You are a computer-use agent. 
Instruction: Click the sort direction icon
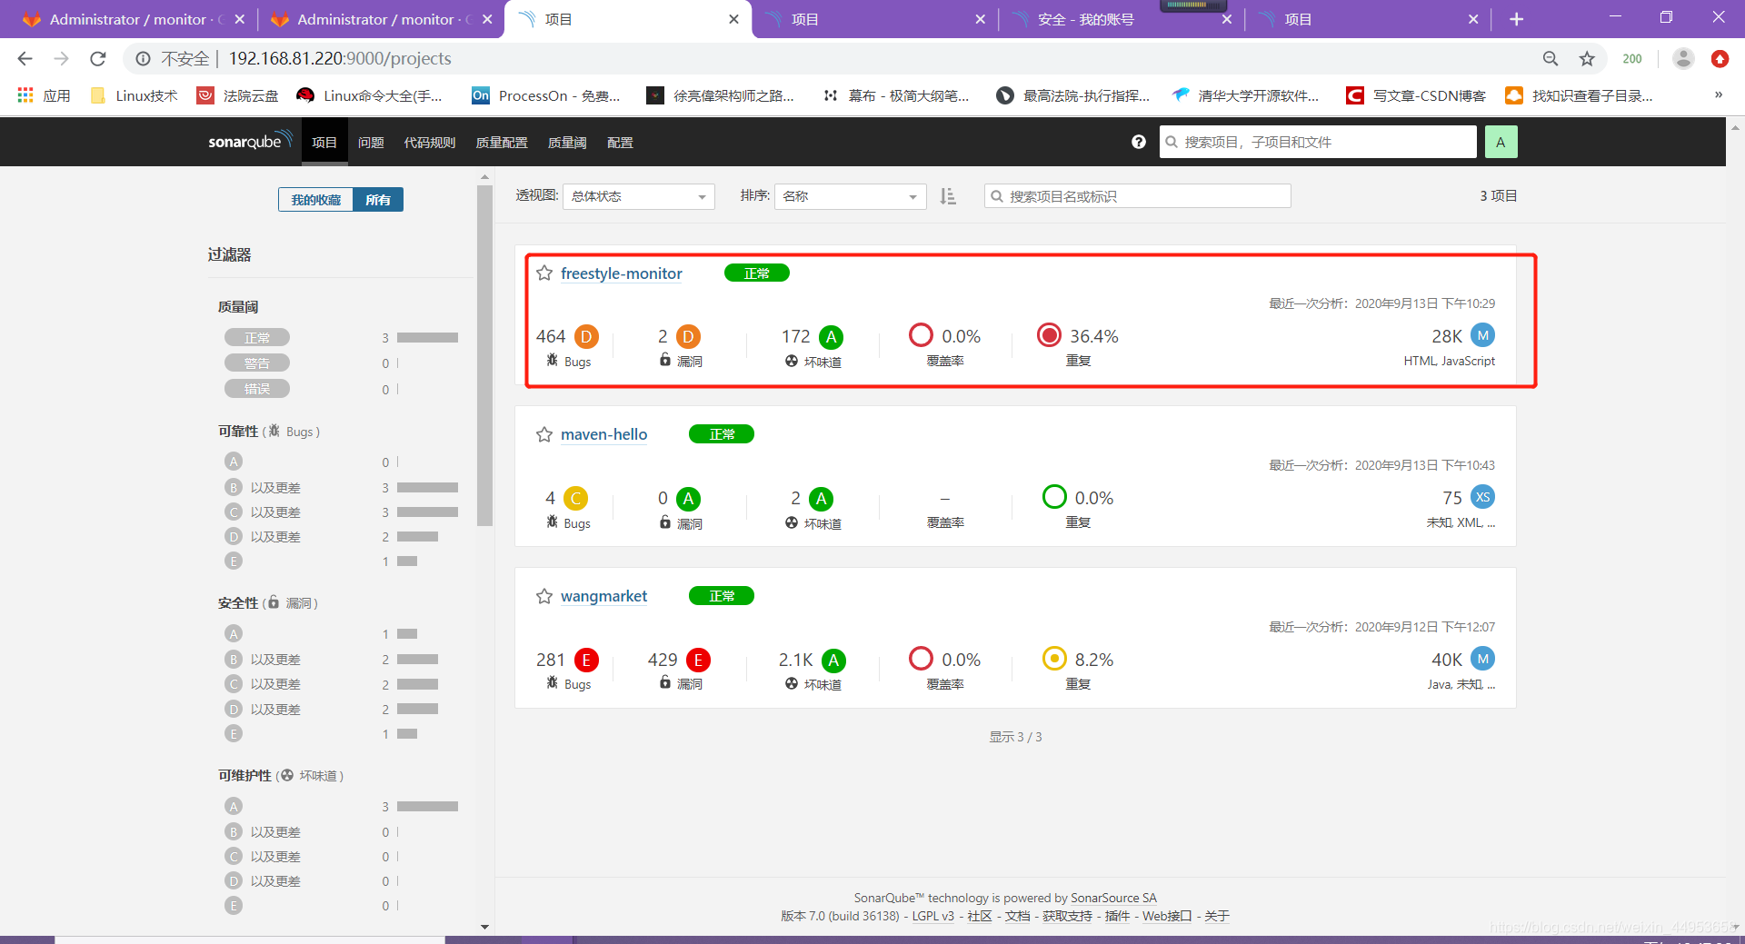[x=948, y=196]
